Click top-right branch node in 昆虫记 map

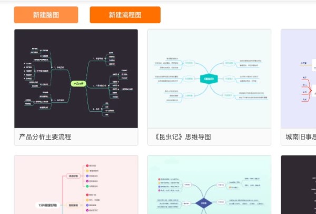pos(229,63)
